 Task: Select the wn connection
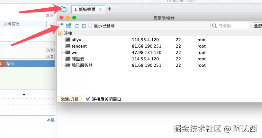tap(75, 53)
